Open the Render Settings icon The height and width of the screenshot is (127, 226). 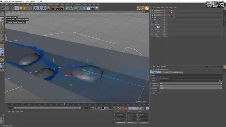[62, 8]
